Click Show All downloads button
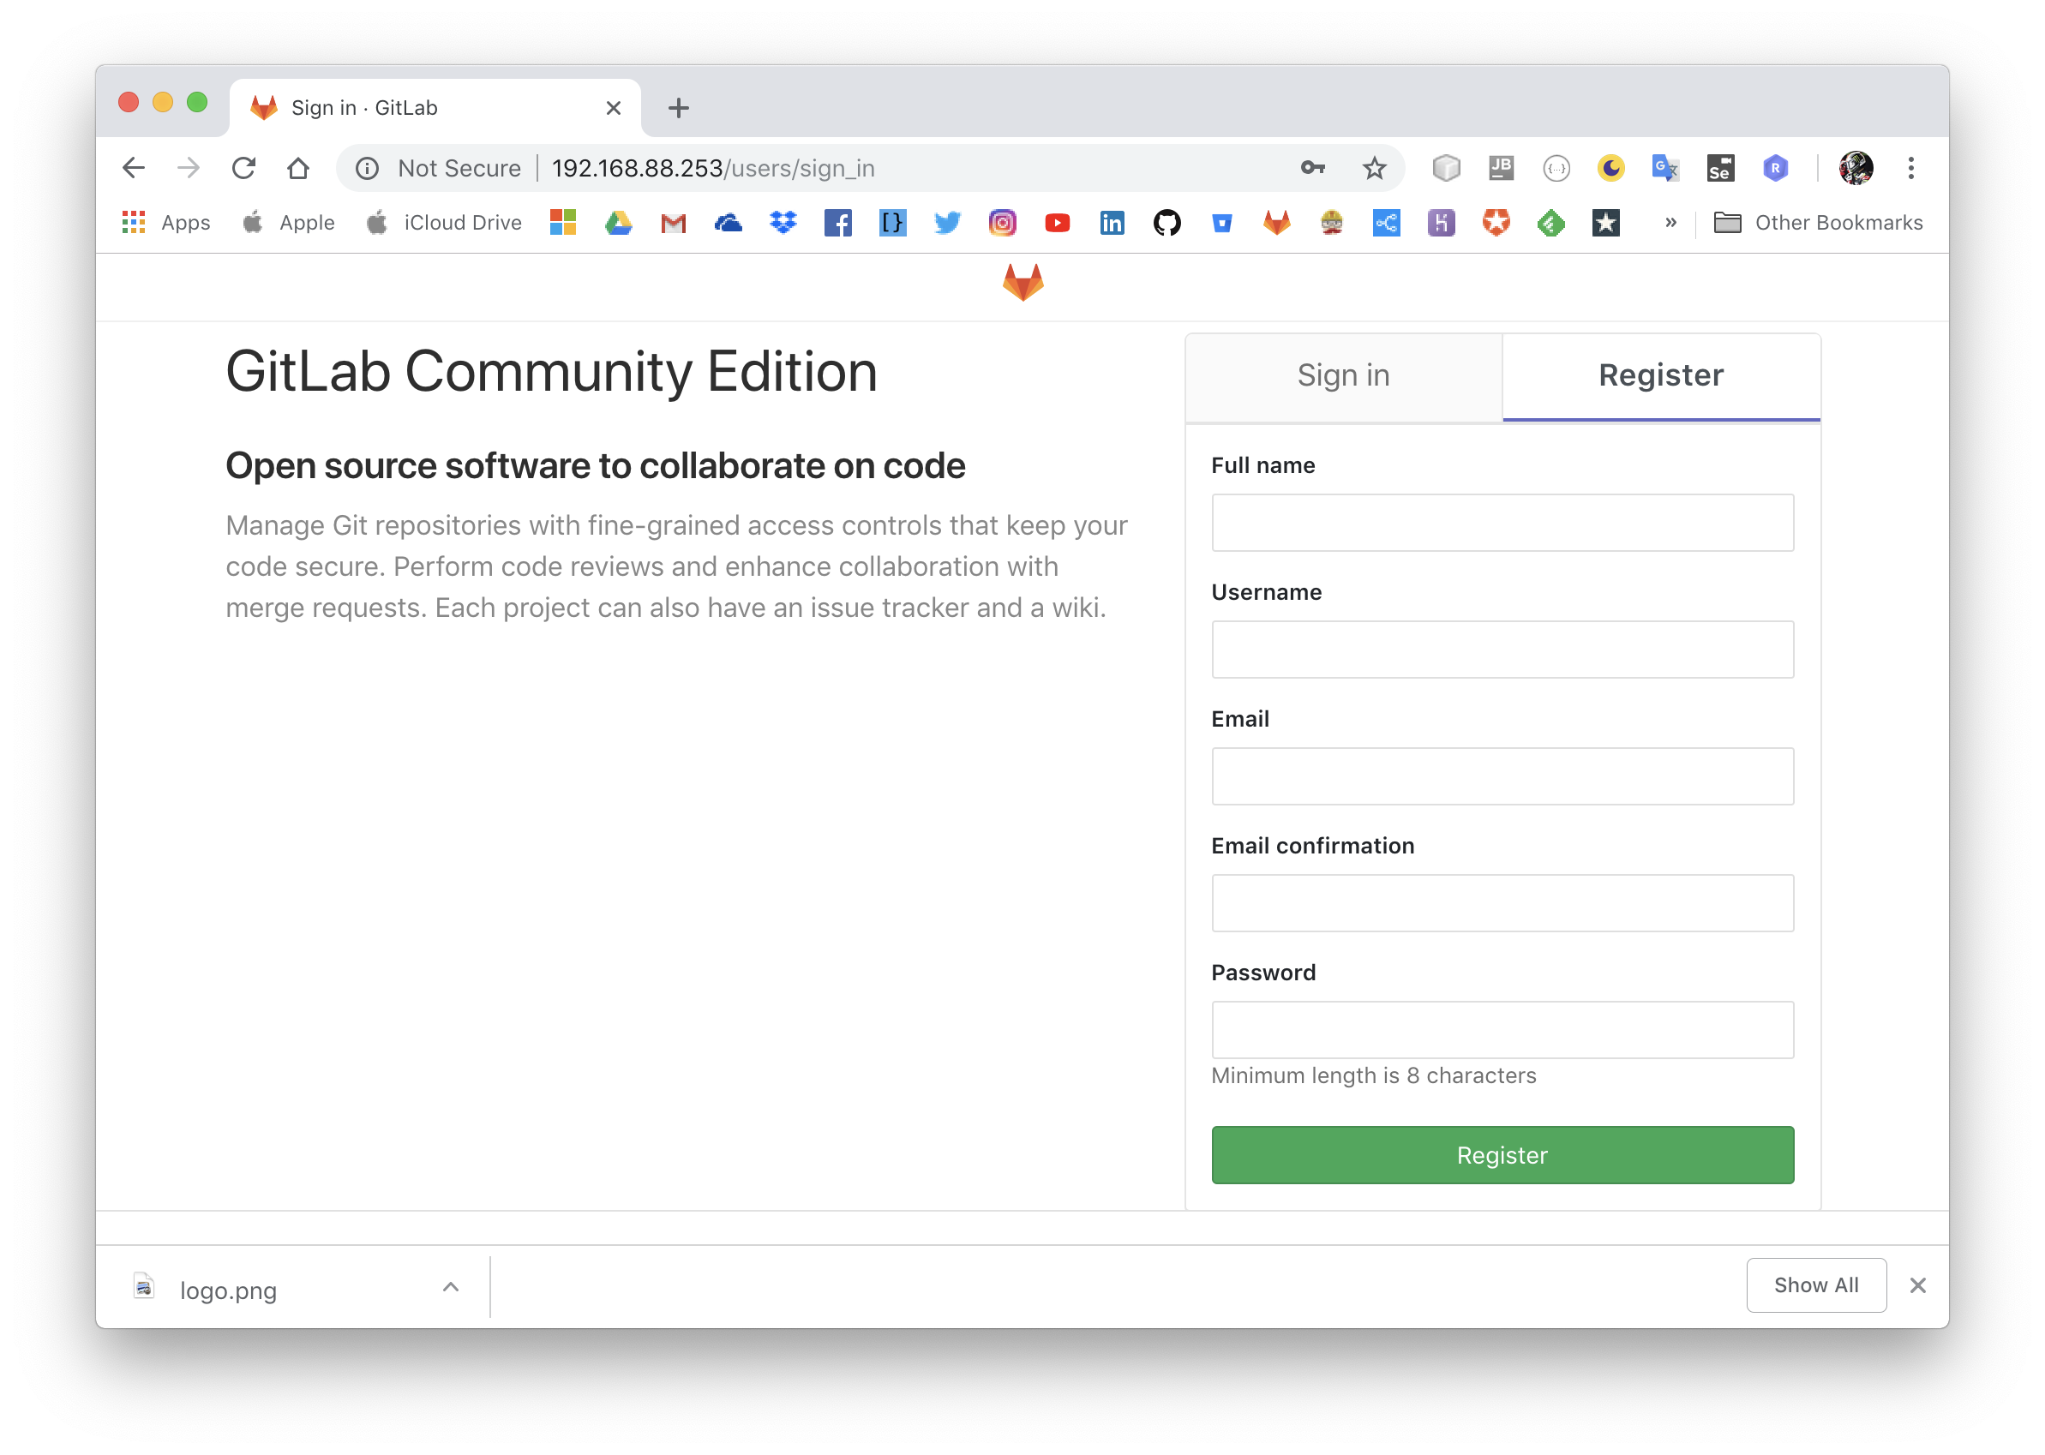This screenshot has height=1455, width=2045. (x=1815, y=1284)
